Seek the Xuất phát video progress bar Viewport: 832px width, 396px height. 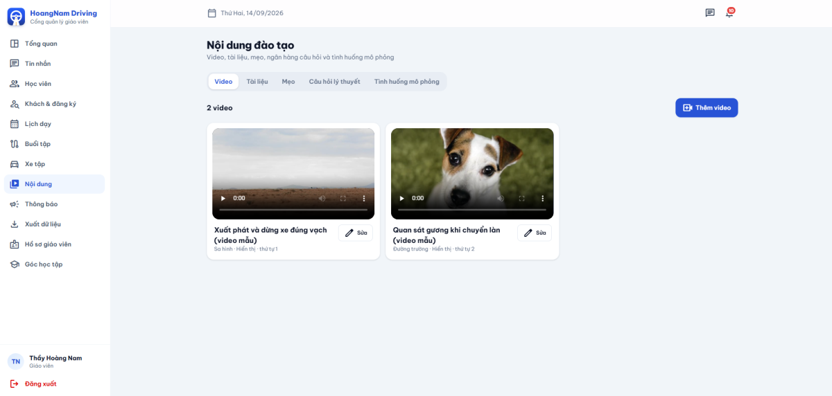pyautogui.click(x=293, y=210)
